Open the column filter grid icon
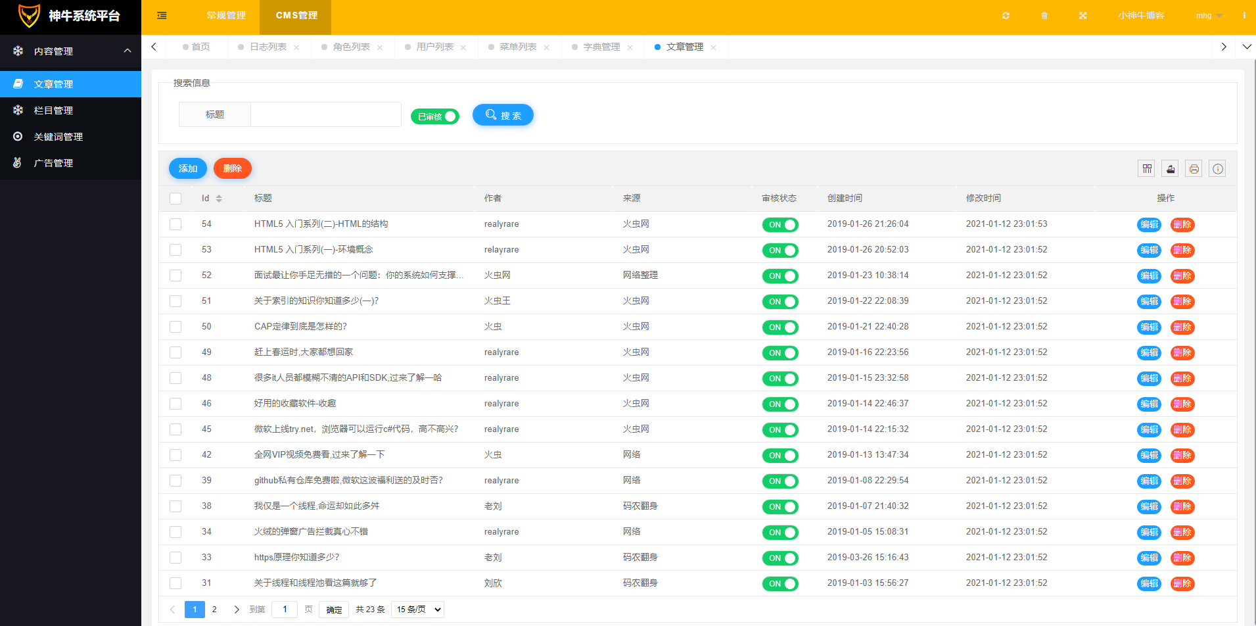1256x626 pixels. (x=1147, y=169)
